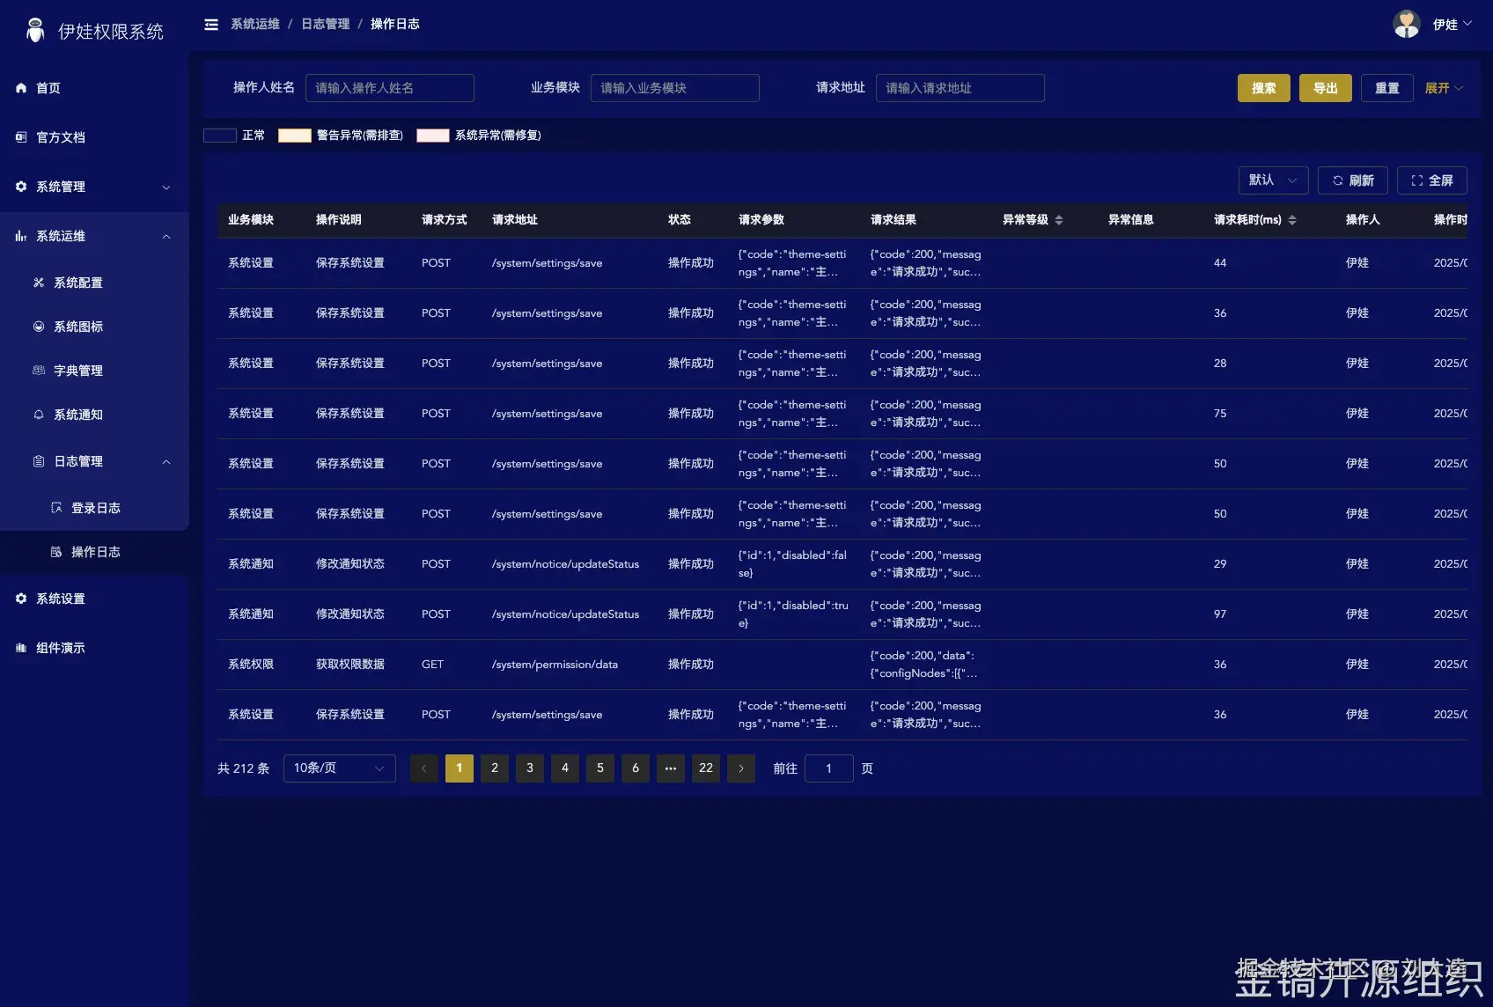Click the robot logo icon
This screenshot has height=1007, width=1493.
coord(35,30)
